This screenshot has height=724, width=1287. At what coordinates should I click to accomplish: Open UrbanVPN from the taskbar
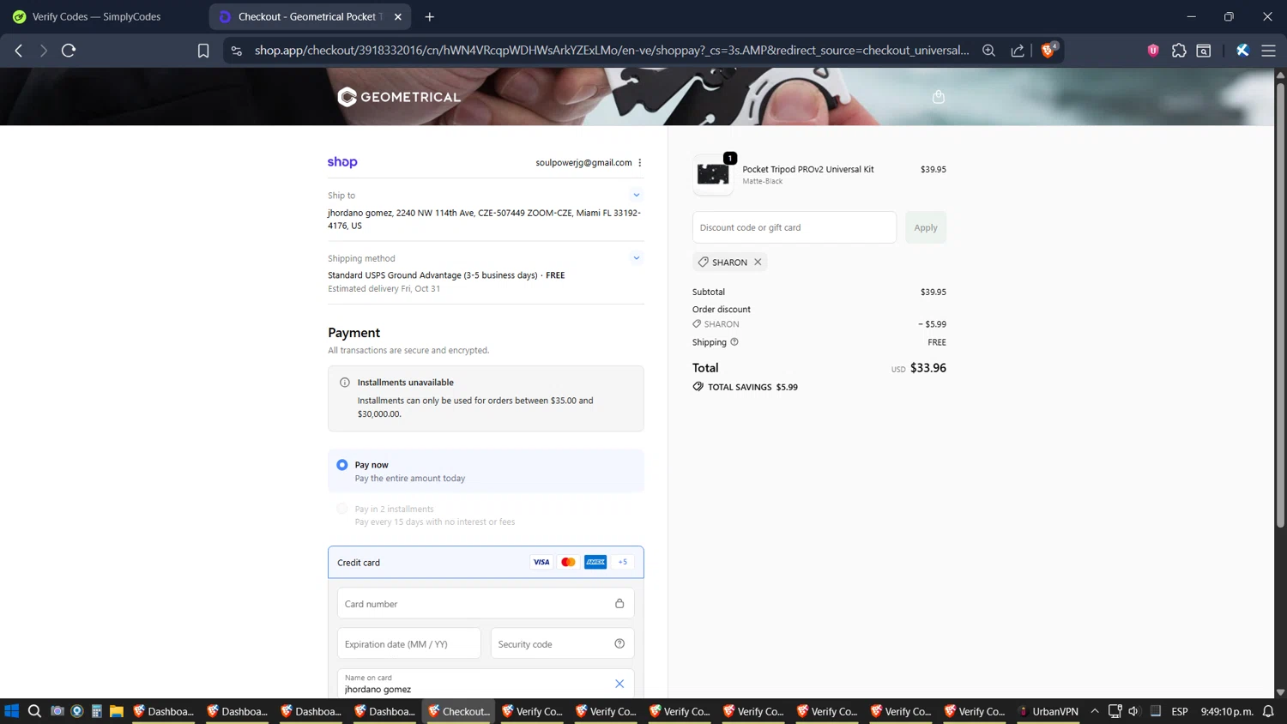[x=1048, y=711]
